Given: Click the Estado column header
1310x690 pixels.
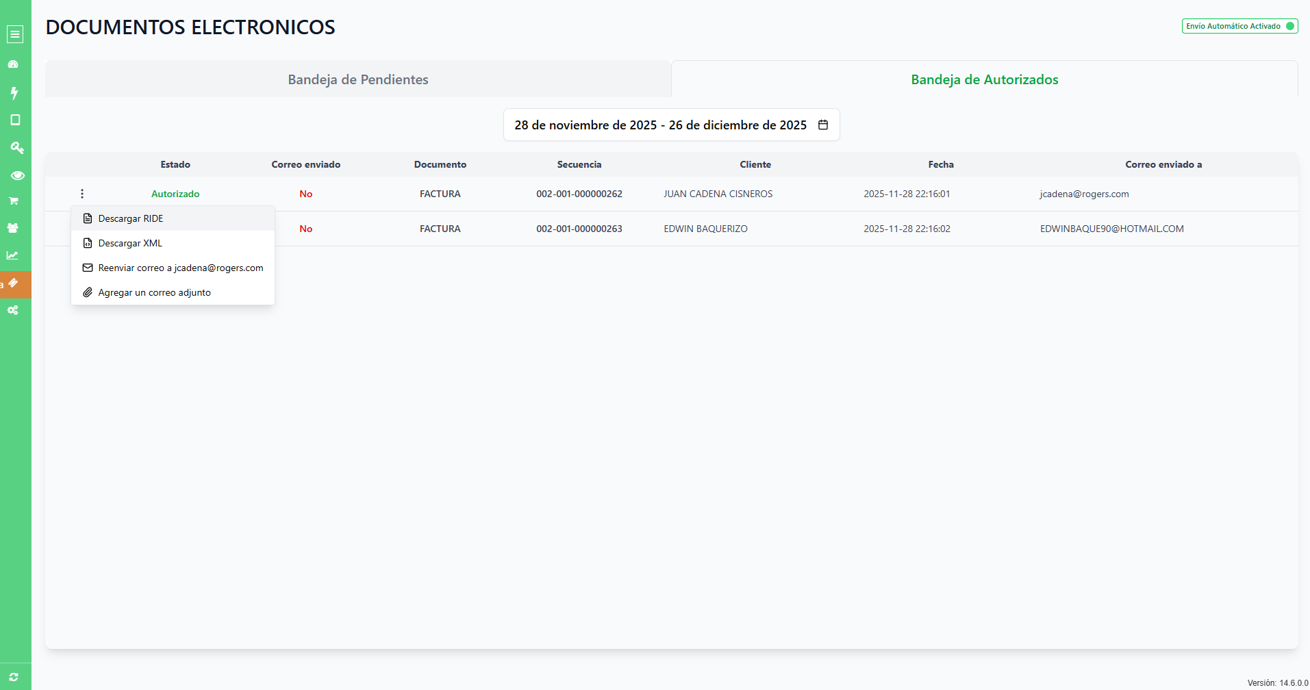Looking at the screenshot, I should [175, 164].
